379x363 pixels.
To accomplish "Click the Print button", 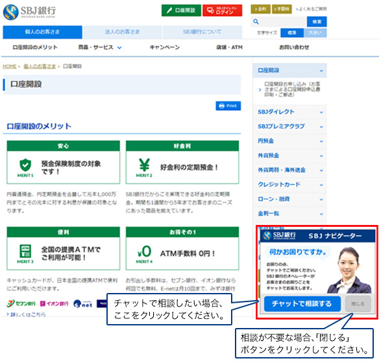I will (x=228, y=106).
